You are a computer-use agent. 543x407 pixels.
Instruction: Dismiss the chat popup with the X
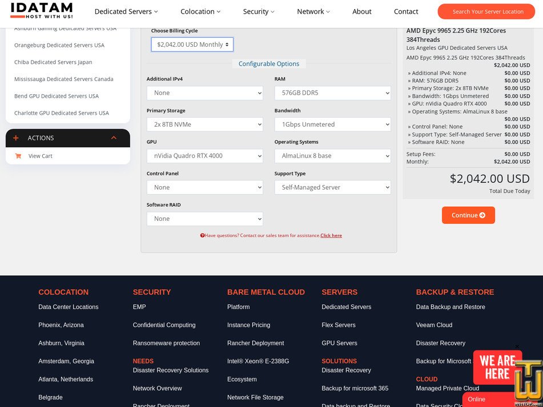point(517,346)
